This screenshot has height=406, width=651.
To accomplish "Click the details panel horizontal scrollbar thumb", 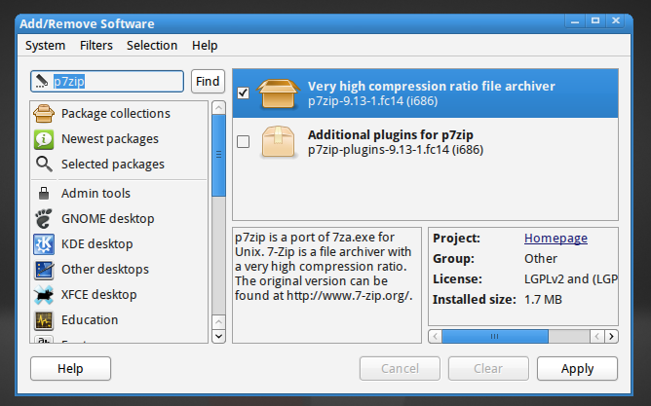I will [x=495, y=336].
